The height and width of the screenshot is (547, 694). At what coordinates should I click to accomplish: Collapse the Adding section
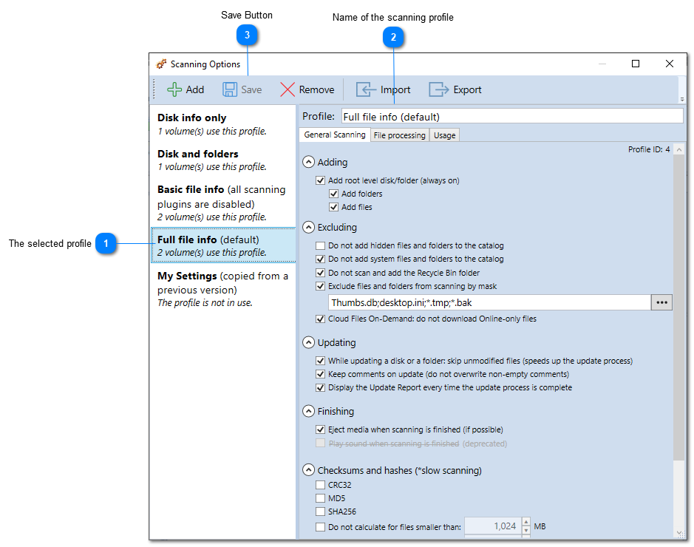[309, 161]
